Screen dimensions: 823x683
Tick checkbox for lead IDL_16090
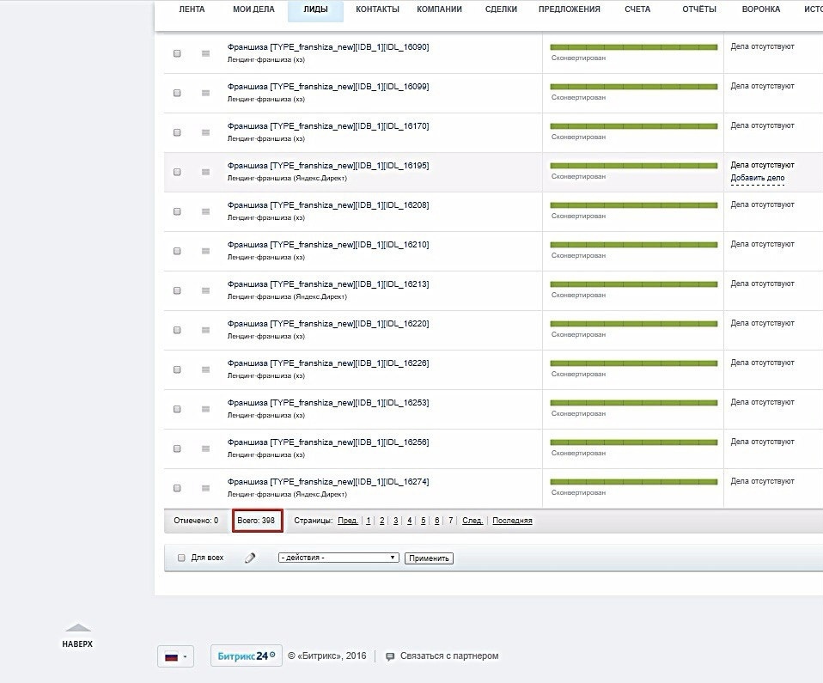click(178, 53)
